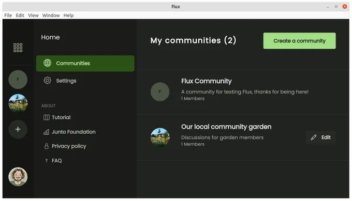Click the question mark icon beside FAQ
352x201 pixels.
pos(46,161)
